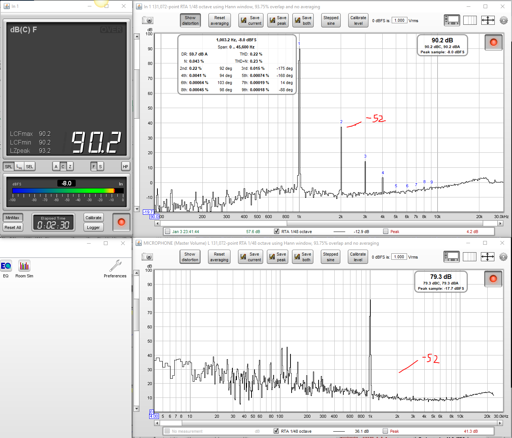
Task: Click Save current in lower RTA window
Action: click(x=250, y=257)
